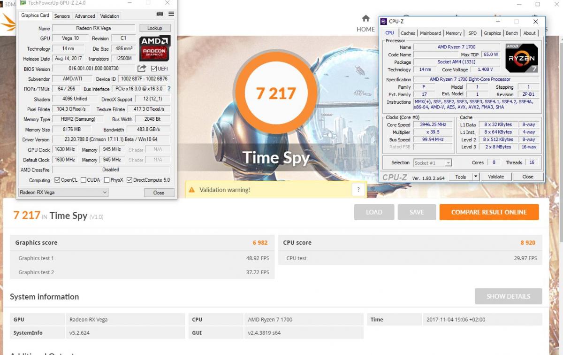Open the Memory tab in CPU-Z
The height and width of the screenshot is (355, 563).
(454, 33)
